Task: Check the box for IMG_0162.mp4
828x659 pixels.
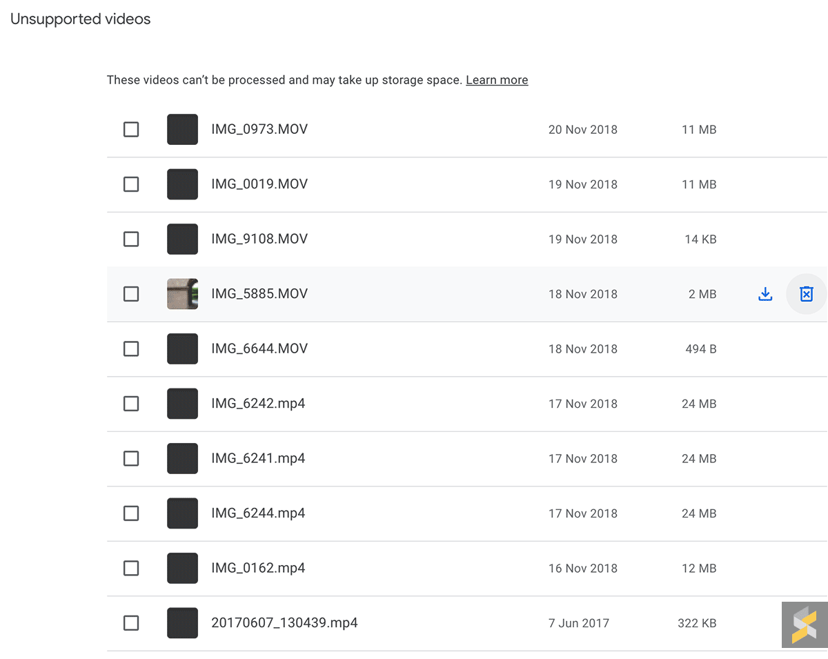Action: [131, 569]
